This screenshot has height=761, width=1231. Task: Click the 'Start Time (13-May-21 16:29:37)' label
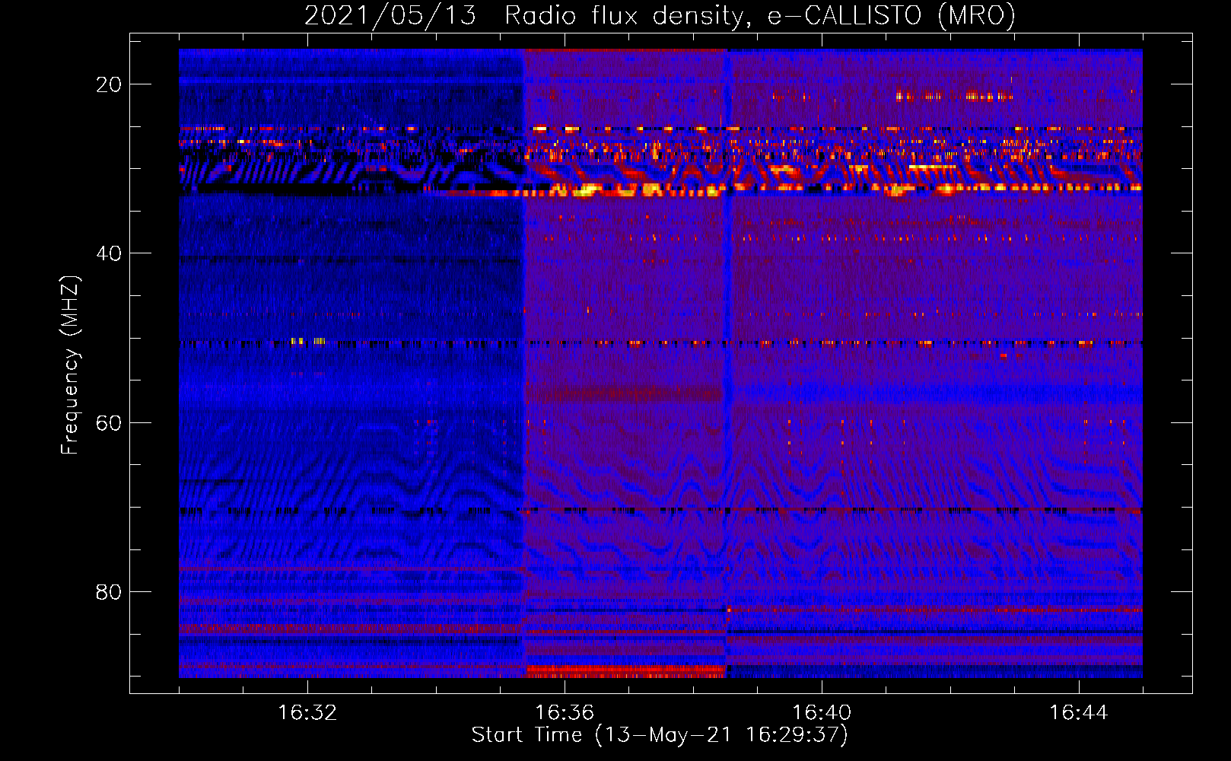point(660,735)
